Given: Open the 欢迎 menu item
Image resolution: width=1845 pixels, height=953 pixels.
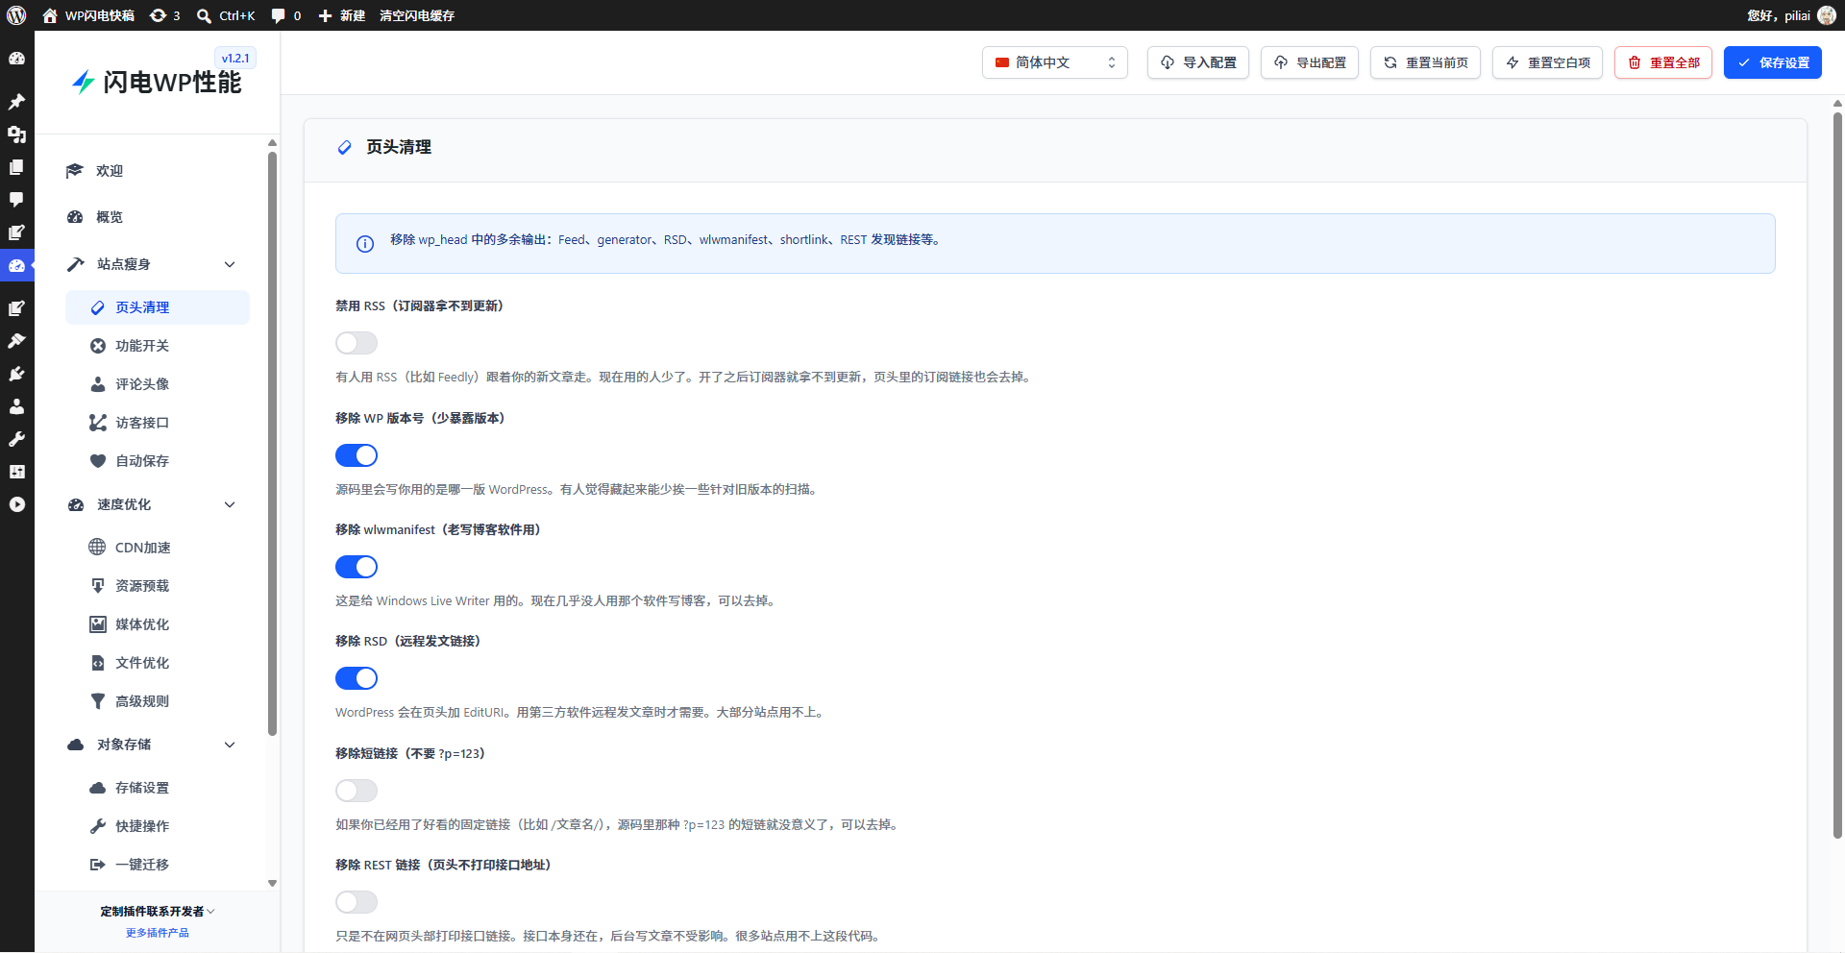Looking at the screenshot, I should point(157,171).
